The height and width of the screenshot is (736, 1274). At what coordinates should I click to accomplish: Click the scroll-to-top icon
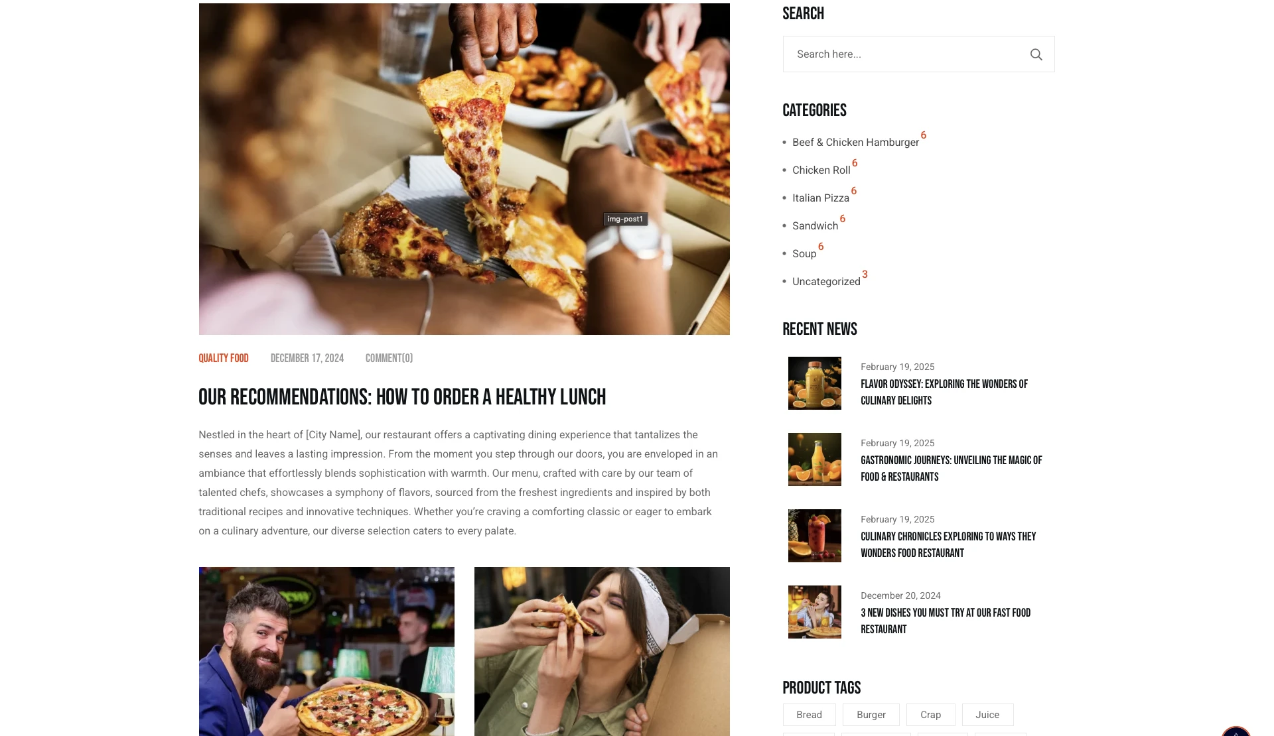click(x=1236, y=731)
